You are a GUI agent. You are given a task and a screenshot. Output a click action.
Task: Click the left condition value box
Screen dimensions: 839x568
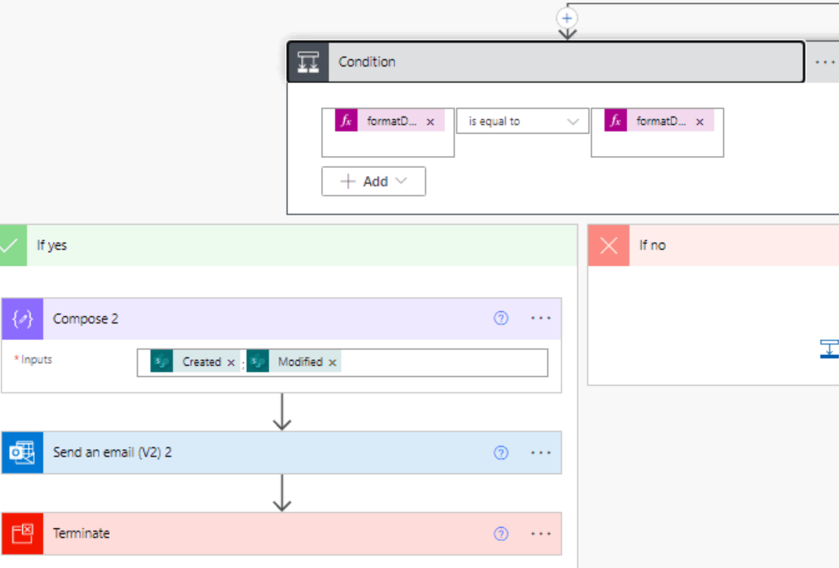(388, 133)
